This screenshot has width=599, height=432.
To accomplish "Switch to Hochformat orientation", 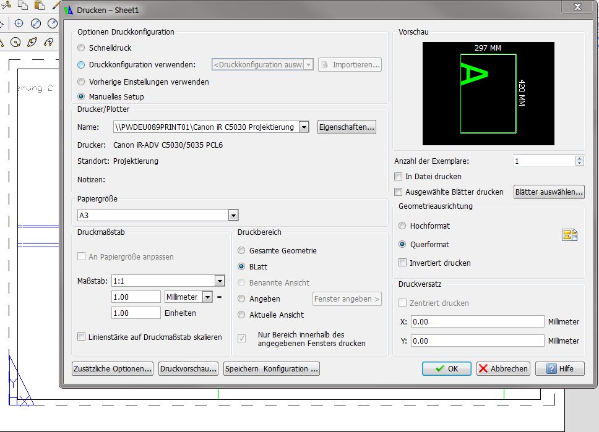I will pos(402,226).
